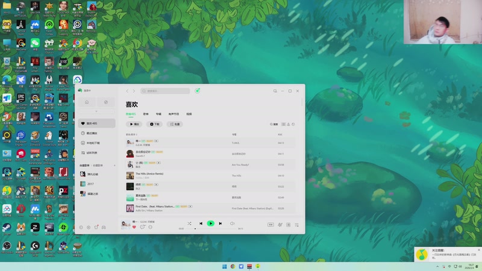Go to the previous track
The image size is (482, 271).
pyautogui.click(x=201, y=223)
